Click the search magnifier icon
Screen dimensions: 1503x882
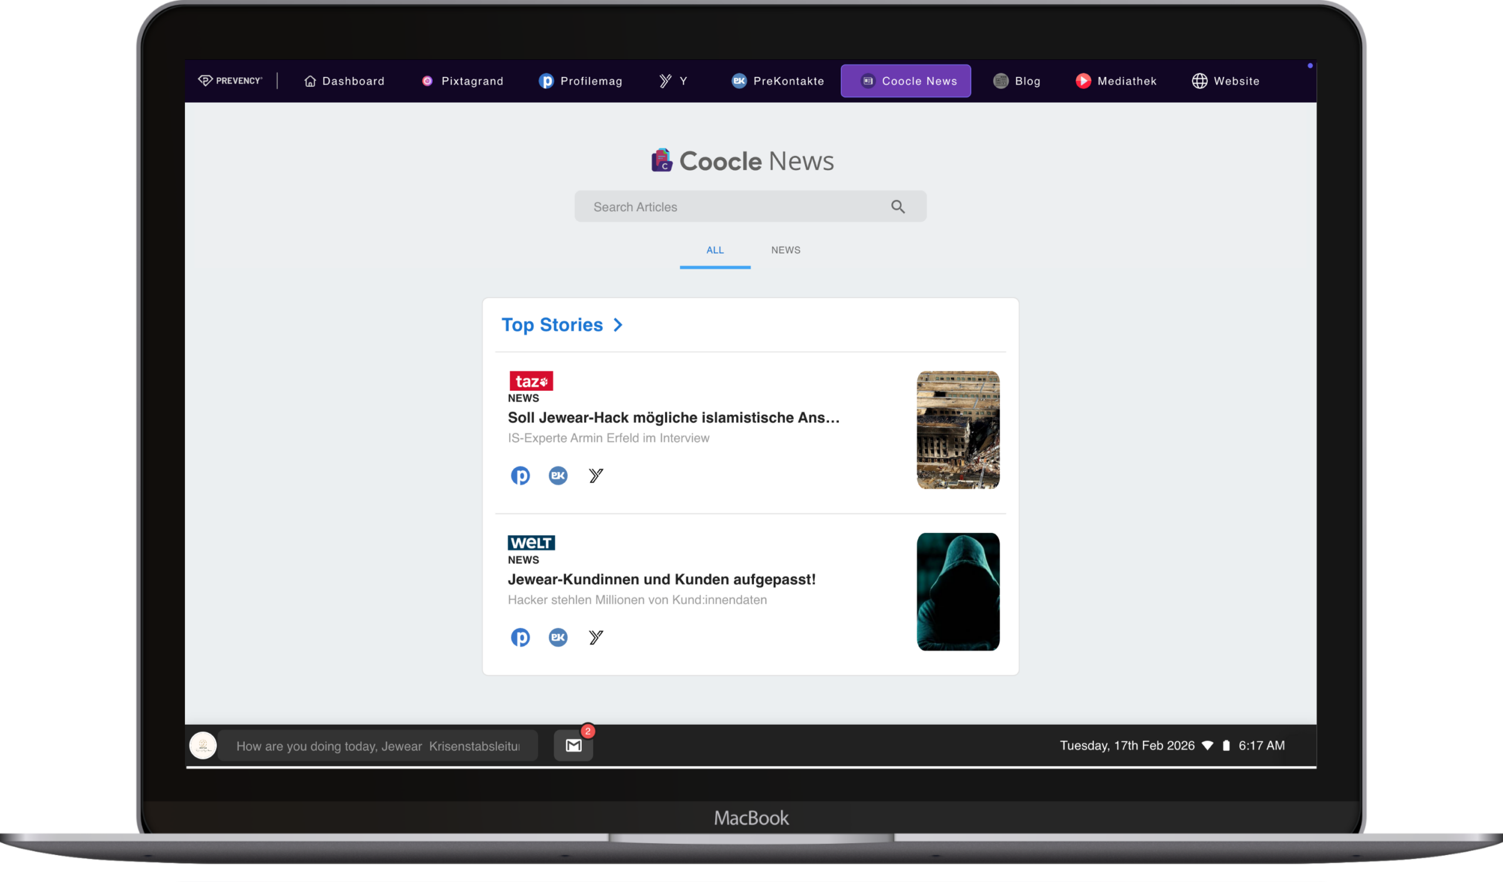click(x=898, y=207)
